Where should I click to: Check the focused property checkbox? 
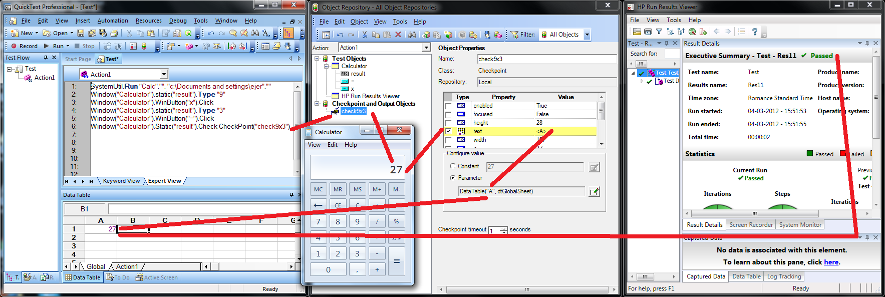pos(448,114)
